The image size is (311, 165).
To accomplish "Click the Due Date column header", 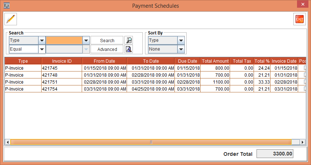I will (188, 61).
